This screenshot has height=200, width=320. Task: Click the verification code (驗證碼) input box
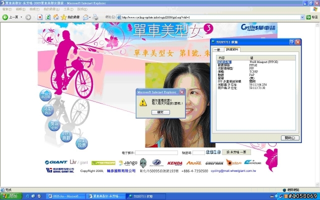coord(199,152)
